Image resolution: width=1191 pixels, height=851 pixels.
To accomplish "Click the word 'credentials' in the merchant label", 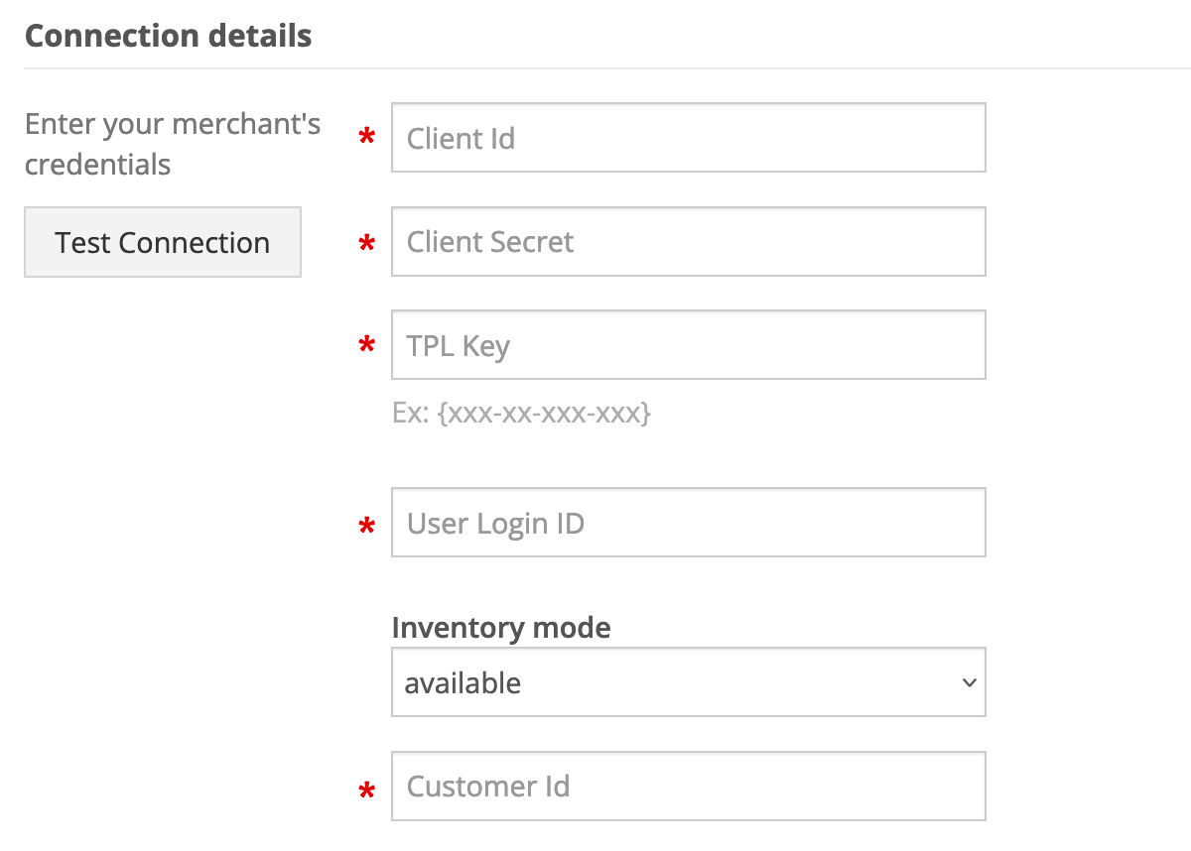I will coord(97,164).
